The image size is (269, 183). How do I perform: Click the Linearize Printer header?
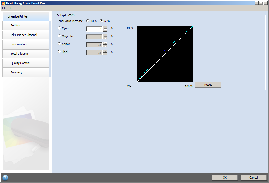pyautogui.click(x=26, y=16)
